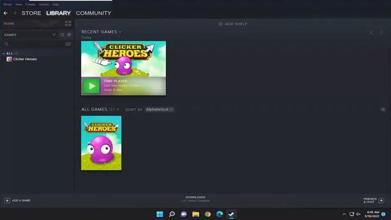Image resolution: width=391 pixels, height=220 pixels.
Task: Show hidden tray icons chevron
Action: (x=344, y=214)
